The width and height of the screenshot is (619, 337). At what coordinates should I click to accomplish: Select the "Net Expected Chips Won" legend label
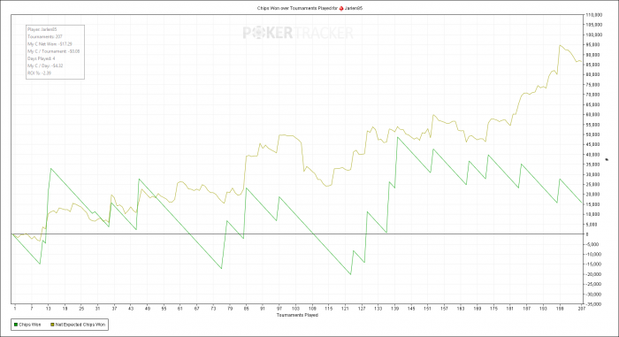tap(80, 325)
